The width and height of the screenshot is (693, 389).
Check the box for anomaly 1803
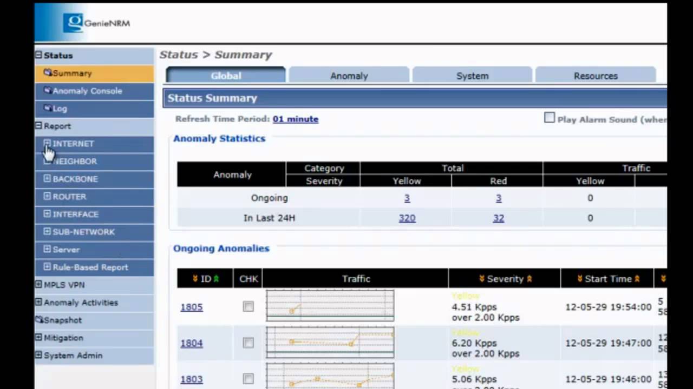click(248, 379)
